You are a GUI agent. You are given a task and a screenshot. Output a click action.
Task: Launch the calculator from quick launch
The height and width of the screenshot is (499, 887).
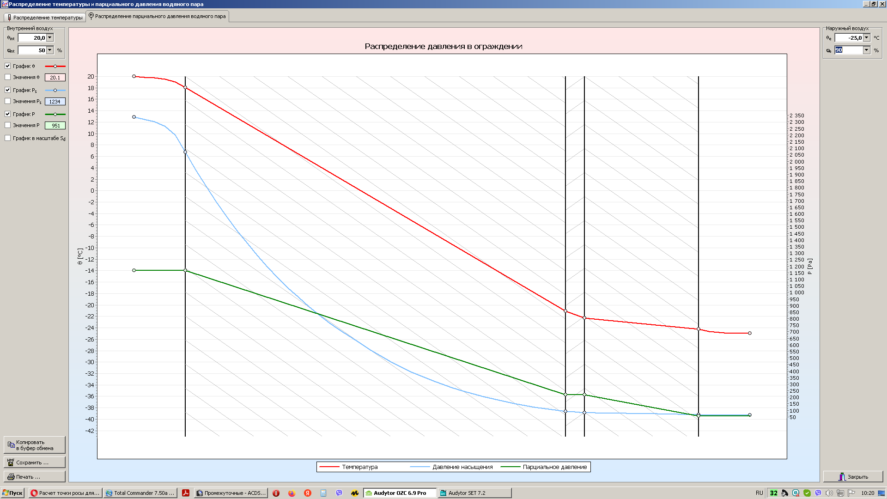[323, 493]
